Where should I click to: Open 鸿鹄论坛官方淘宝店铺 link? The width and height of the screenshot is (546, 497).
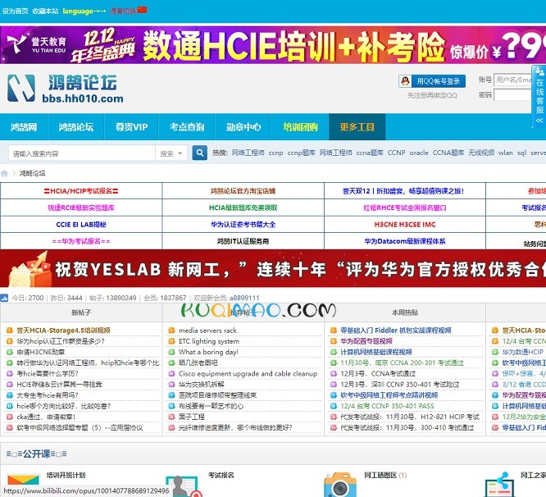click(x=243, y=191)
